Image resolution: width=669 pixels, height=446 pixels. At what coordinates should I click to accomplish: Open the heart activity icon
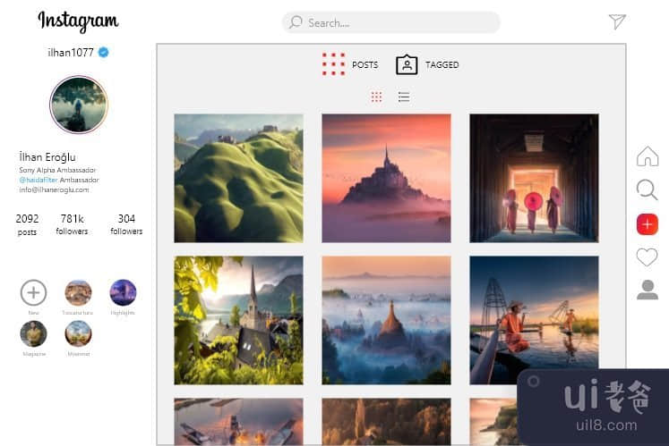pos(647,257)
